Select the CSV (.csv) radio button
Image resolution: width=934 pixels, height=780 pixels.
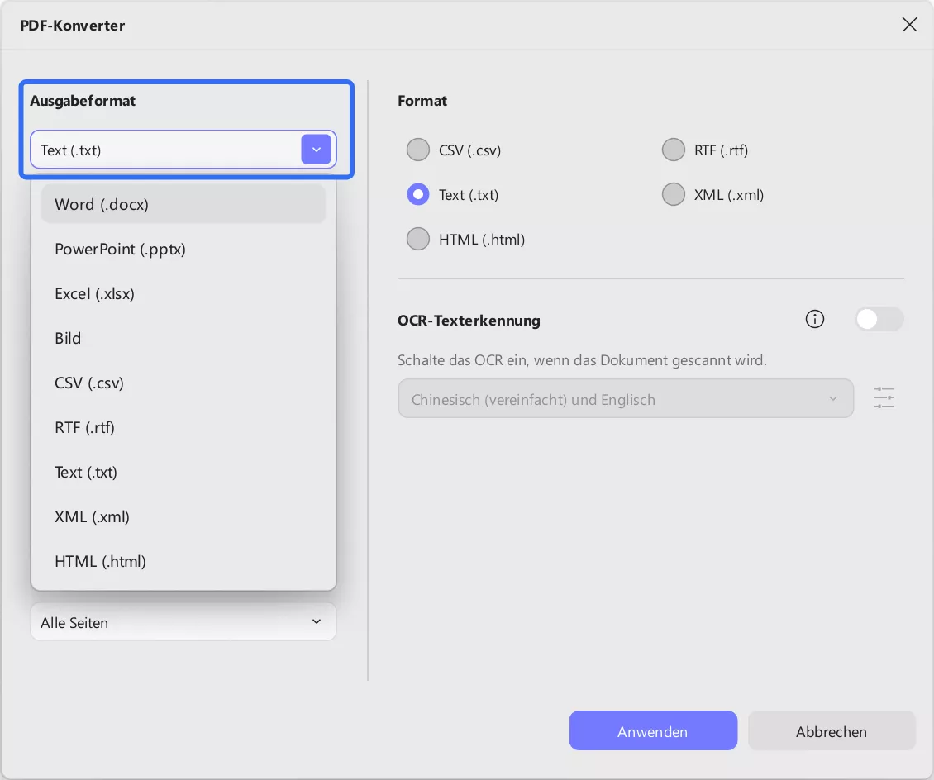click(x=418, y=150)
